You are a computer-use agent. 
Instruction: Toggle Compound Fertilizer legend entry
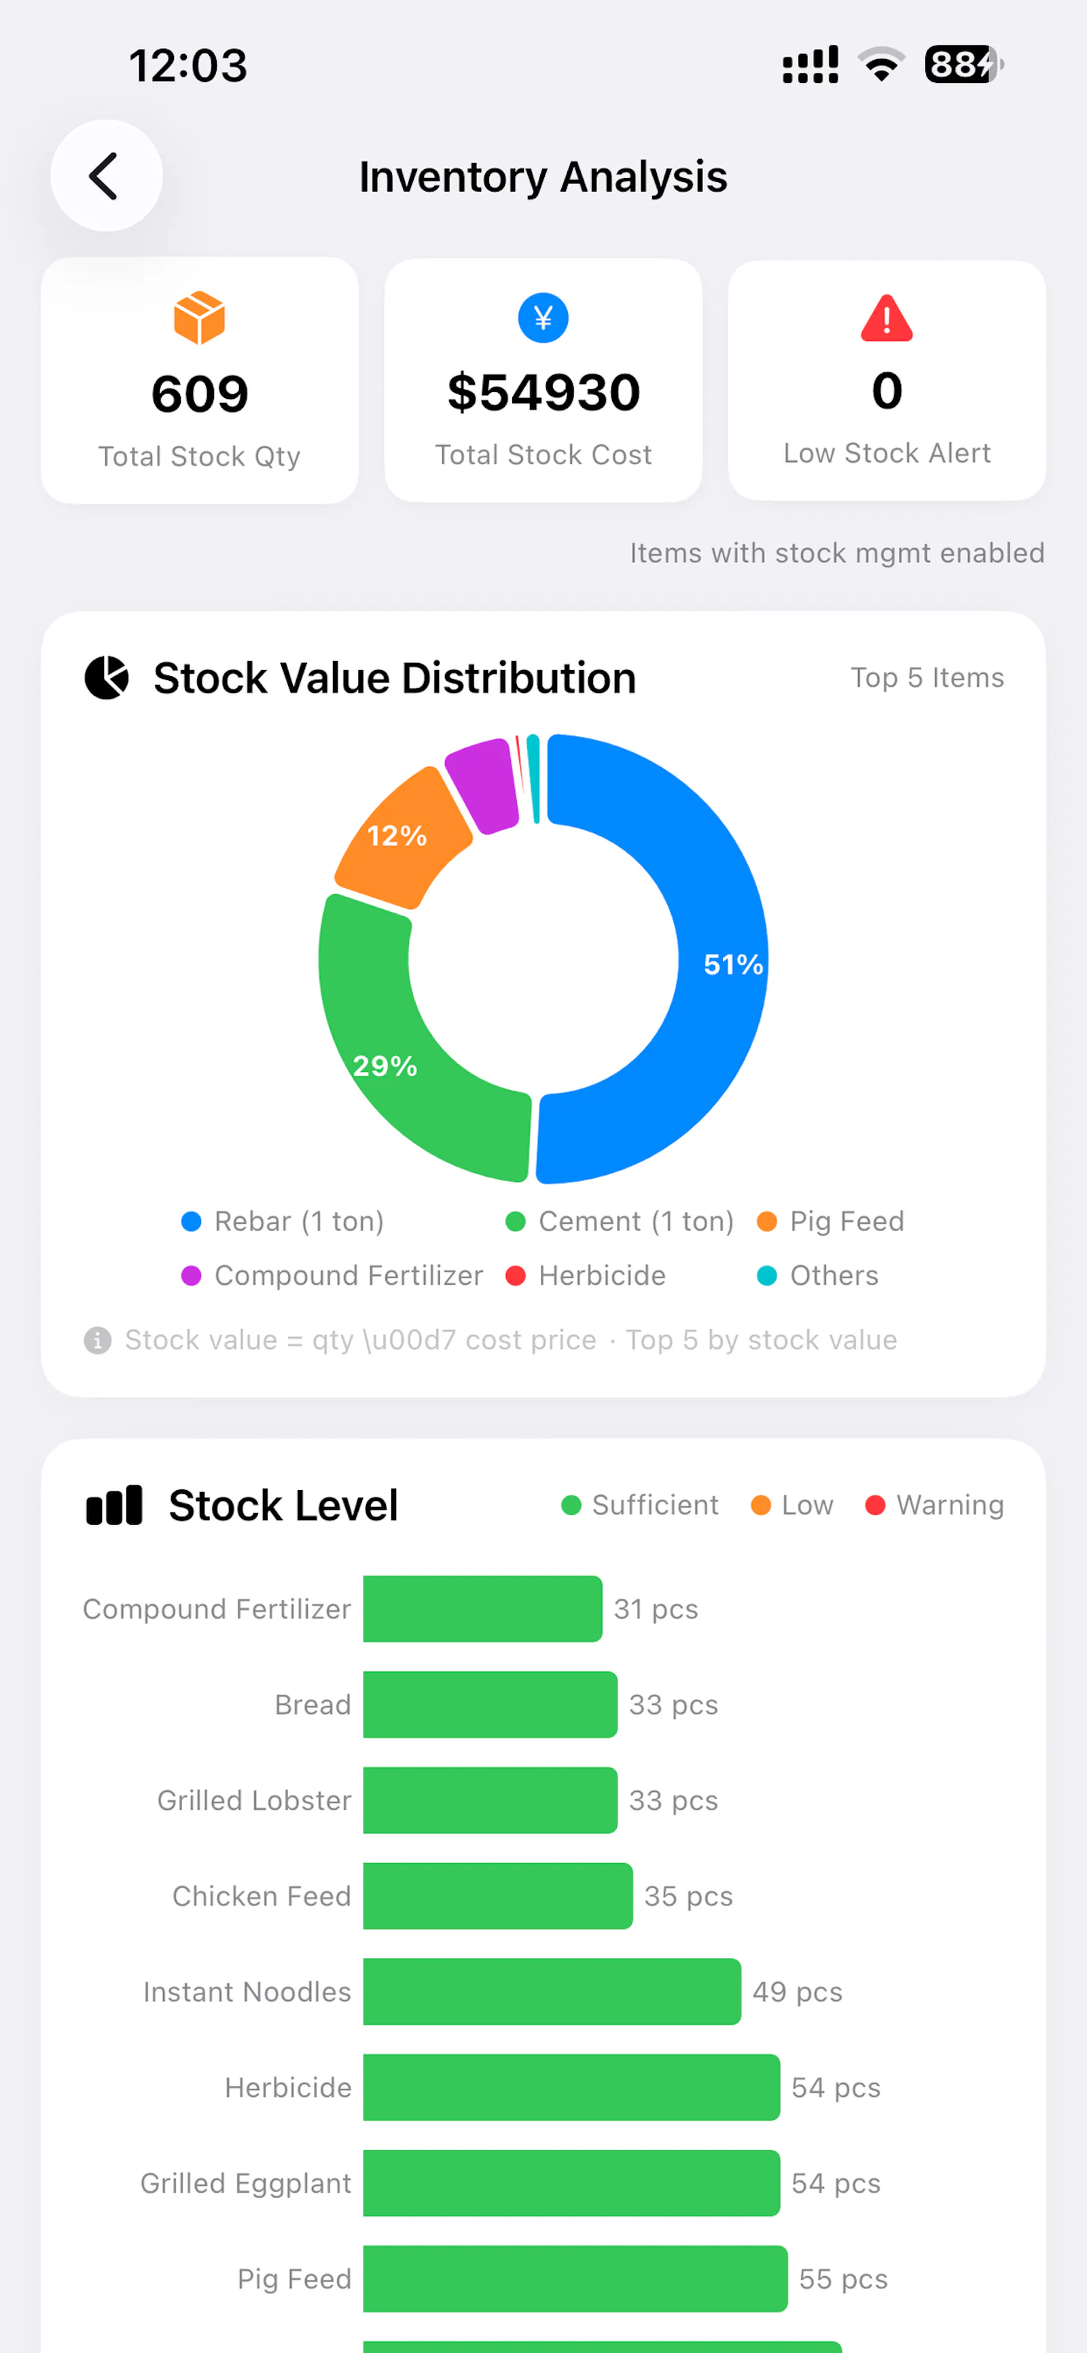(x=332, y=1275)
